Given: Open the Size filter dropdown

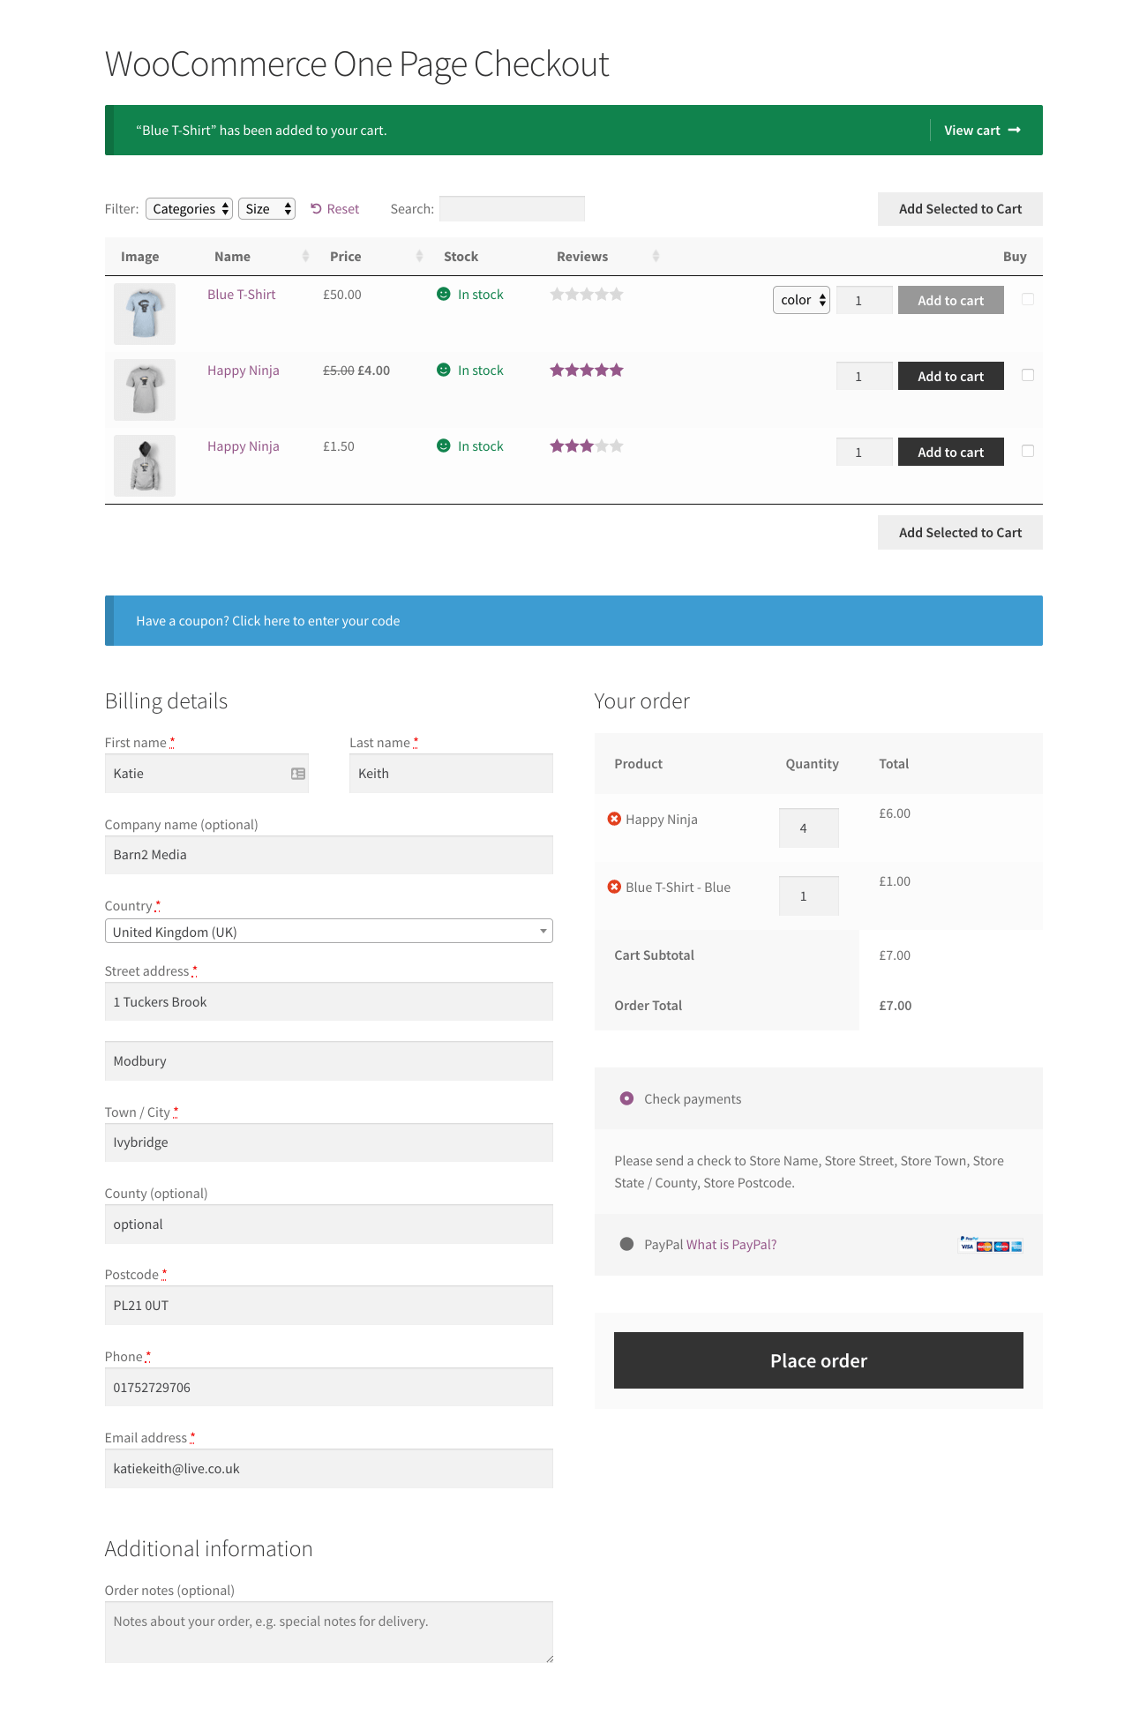Looking at the screenshot, I should 266,209.
